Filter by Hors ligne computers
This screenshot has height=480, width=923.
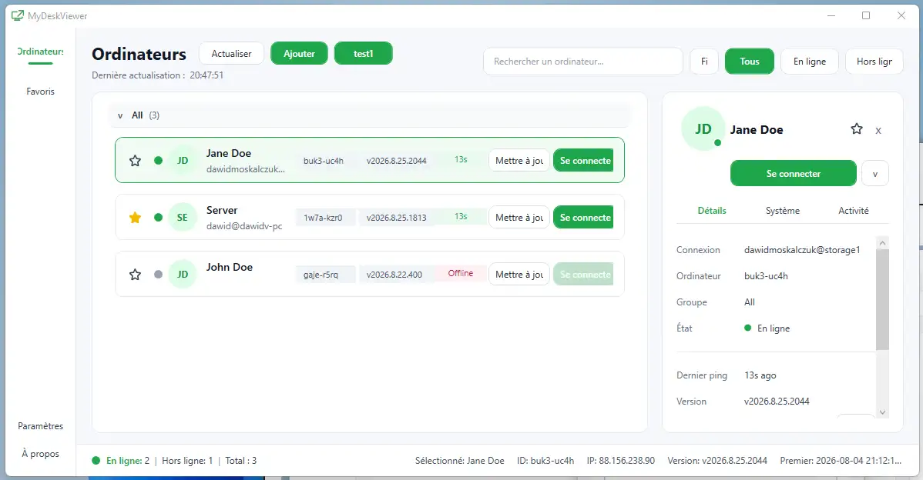pos(874,61)
